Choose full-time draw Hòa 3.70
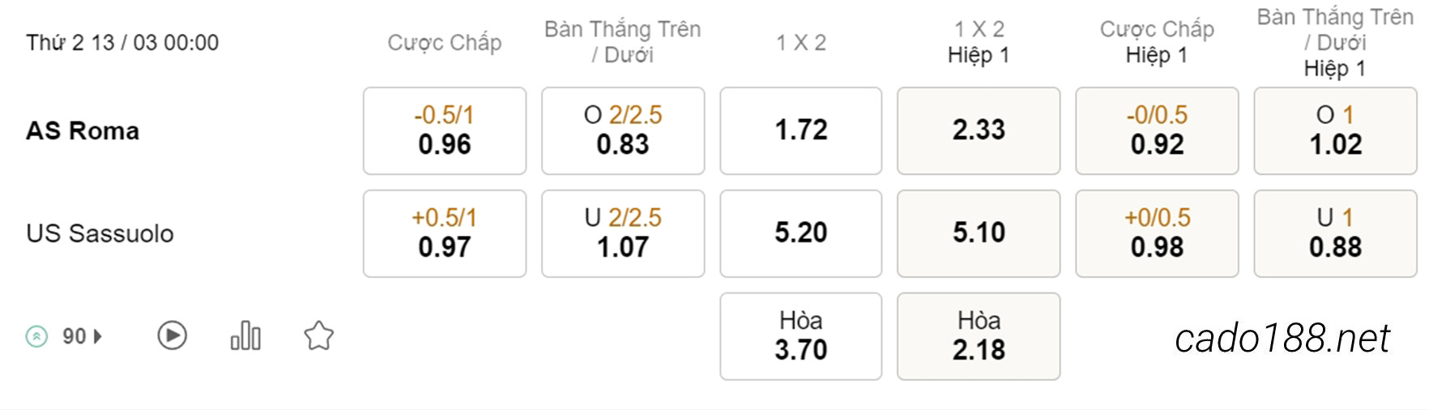This screenshot has width=1429, height=410. pyautogui.click(x=801, y=336)
